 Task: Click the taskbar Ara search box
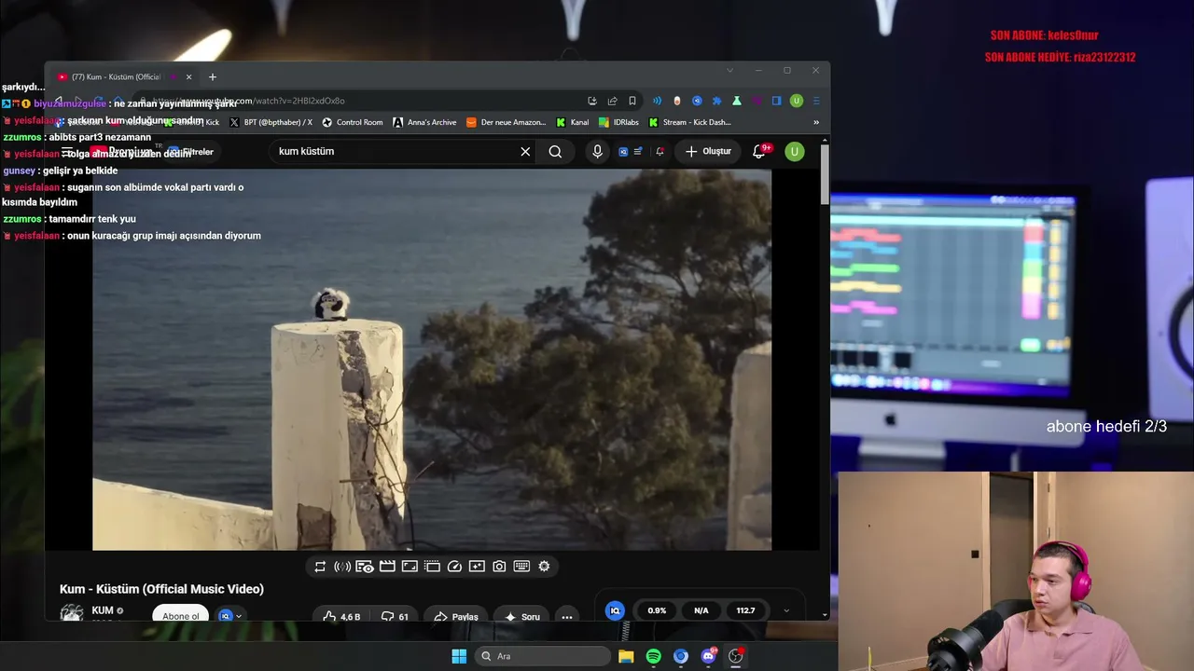(542, 656)
